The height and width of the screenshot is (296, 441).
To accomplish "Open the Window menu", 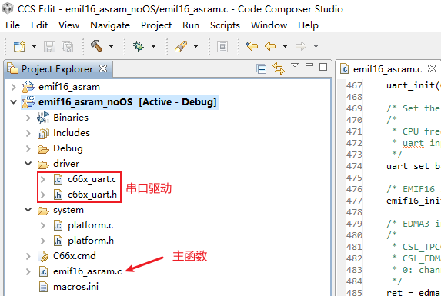I will pyautogui.click(x=269, y=25).
